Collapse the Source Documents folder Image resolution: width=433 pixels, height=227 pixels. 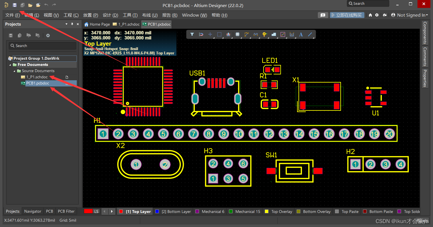click(x=14, y=71)
